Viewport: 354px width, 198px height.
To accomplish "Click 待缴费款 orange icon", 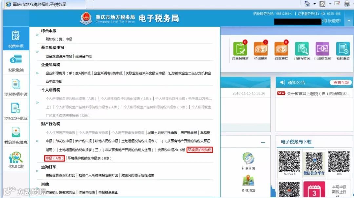I will tap(281, 48).
